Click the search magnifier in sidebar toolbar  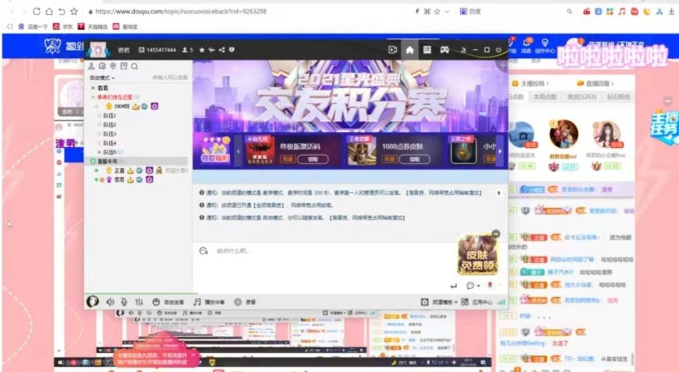(135, 66)
